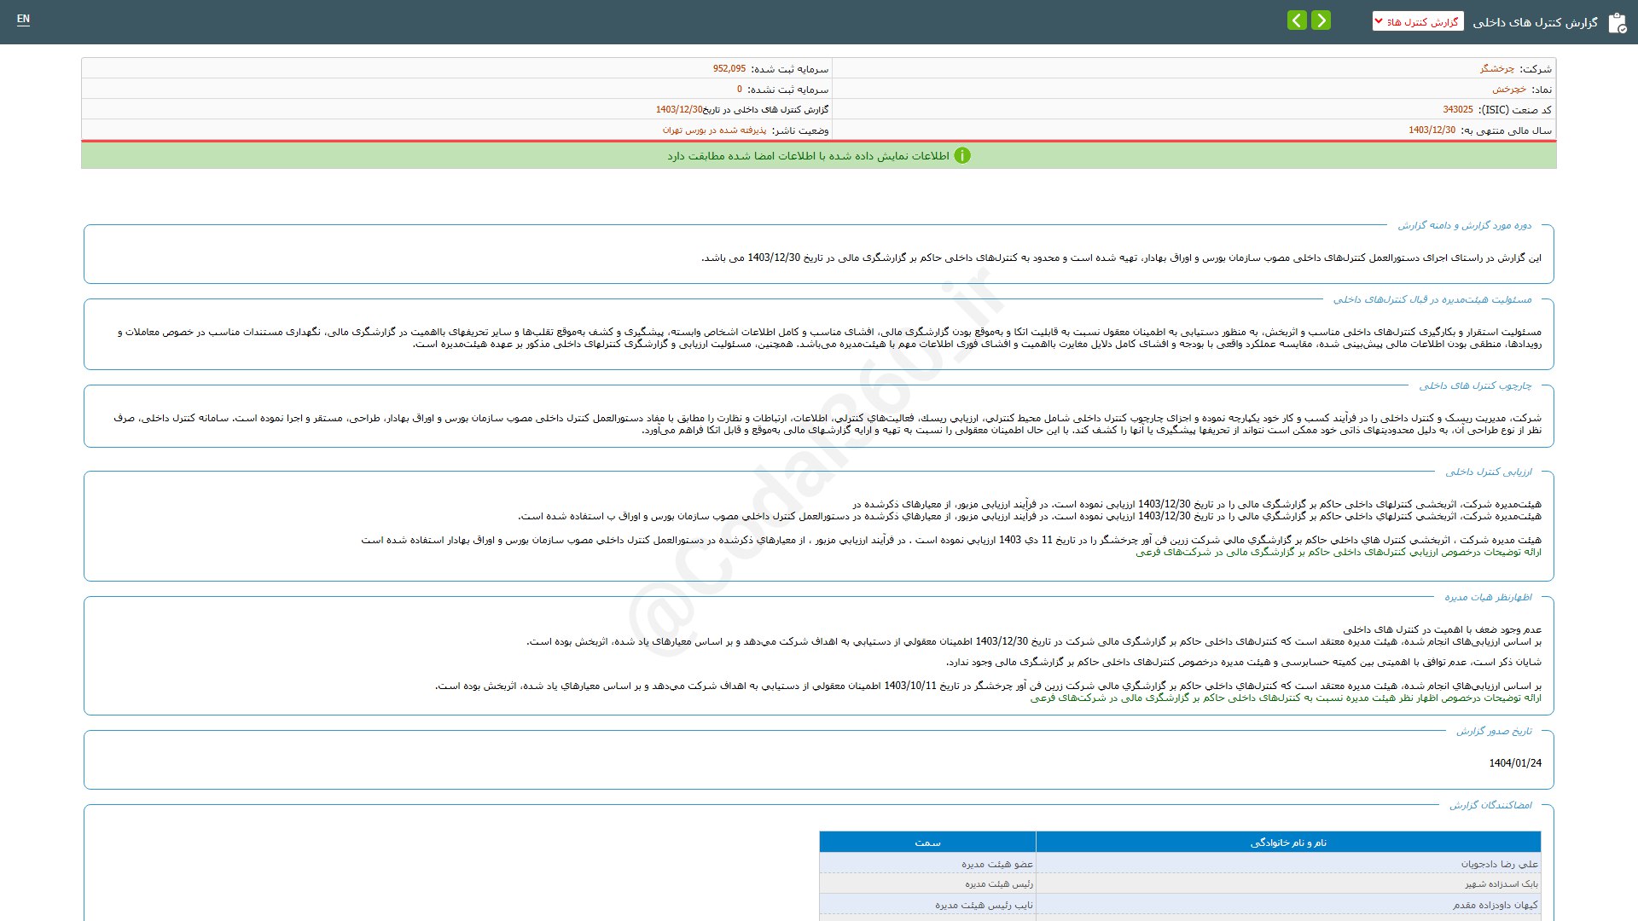1638x921 pixels.
Task: Click section title ارزیابی کنترل داخلی
Action: click(1488, 472)
